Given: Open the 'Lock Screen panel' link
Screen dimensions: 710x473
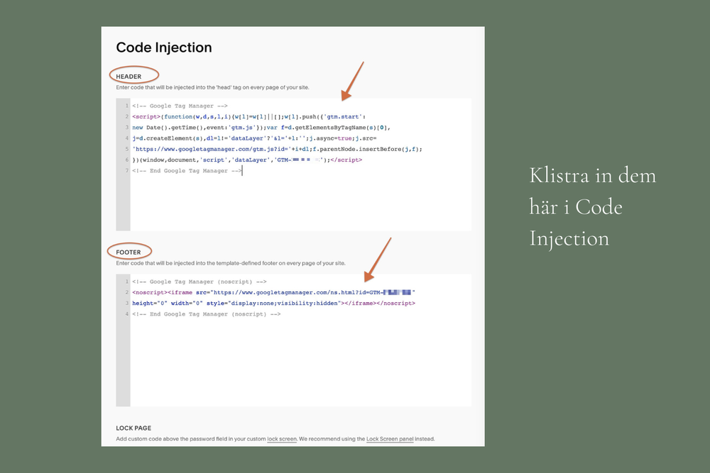Looking at the screenshot, I should (389, 439).
